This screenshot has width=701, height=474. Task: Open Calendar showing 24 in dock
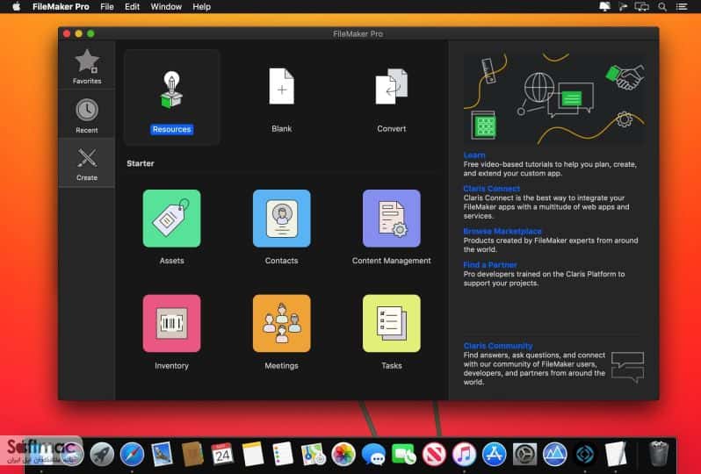click(x=222, y=455)
